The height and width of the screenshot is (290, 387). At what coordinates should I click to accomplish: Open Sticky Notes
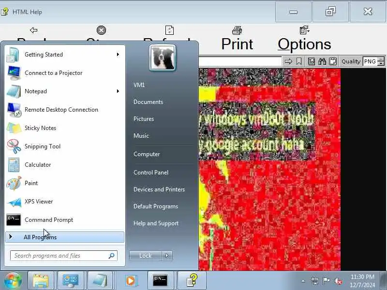tap(64, 128)
